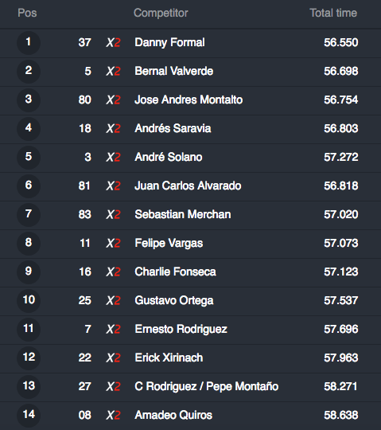Click Ernesto Rodriguez total time 57.696
The width and height of the screenshot is (381, 430).
pos(341,330)
